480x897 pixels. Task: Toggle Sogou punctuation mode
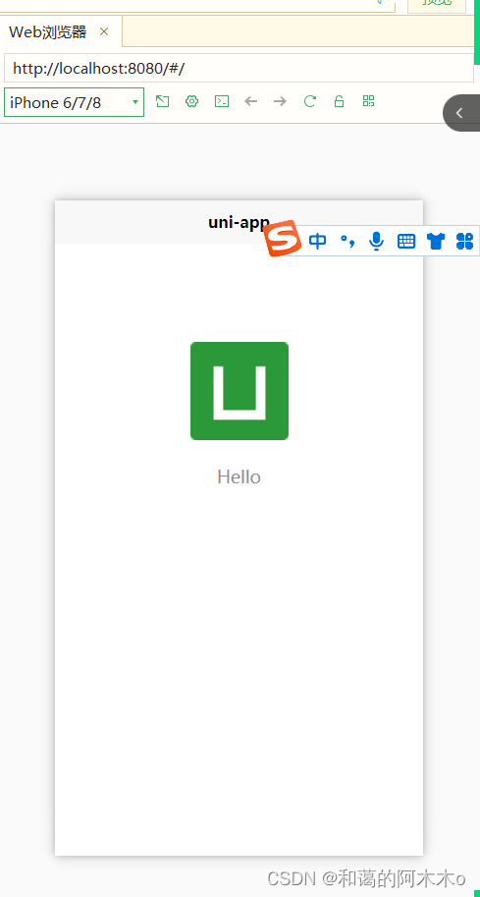point(347,242)
